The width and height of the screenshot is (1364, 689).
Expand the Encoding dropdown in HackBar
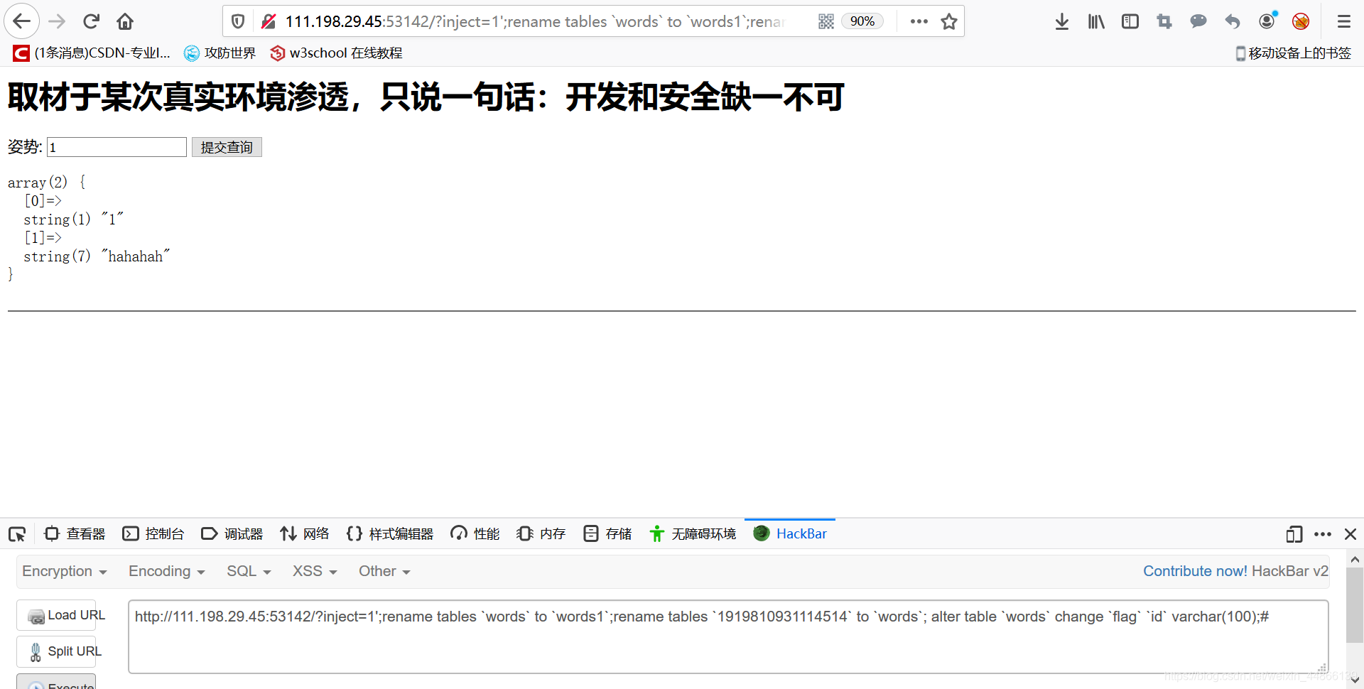point(166,571)
